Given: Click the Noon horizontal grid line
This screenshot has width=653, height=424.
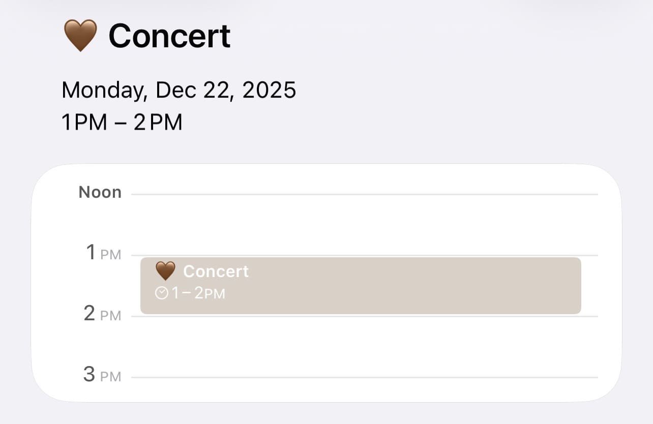Looking at the screenshot, I should coord(364,194).
